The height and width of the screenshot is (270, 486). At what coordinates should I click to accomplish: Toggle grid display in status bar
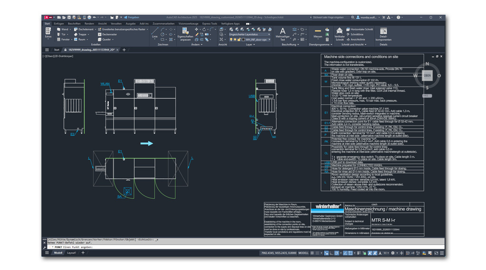coord(312,253)
